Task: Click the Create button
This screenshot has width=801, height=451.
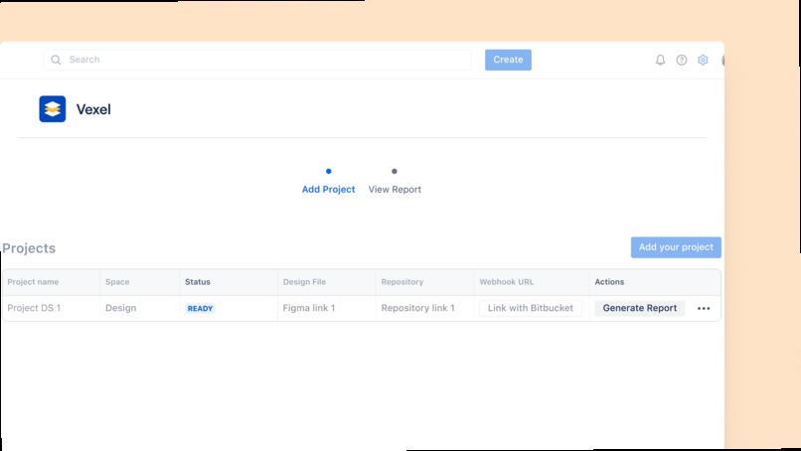Action: click(508, 60)
